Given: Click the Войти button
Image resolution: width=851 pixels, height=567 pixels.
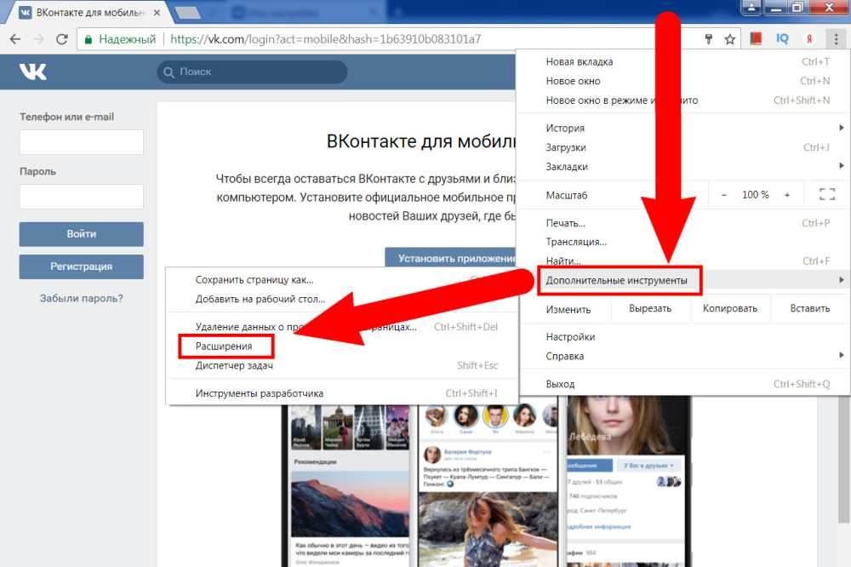Looking at the screenshot, I should point(82,234).
